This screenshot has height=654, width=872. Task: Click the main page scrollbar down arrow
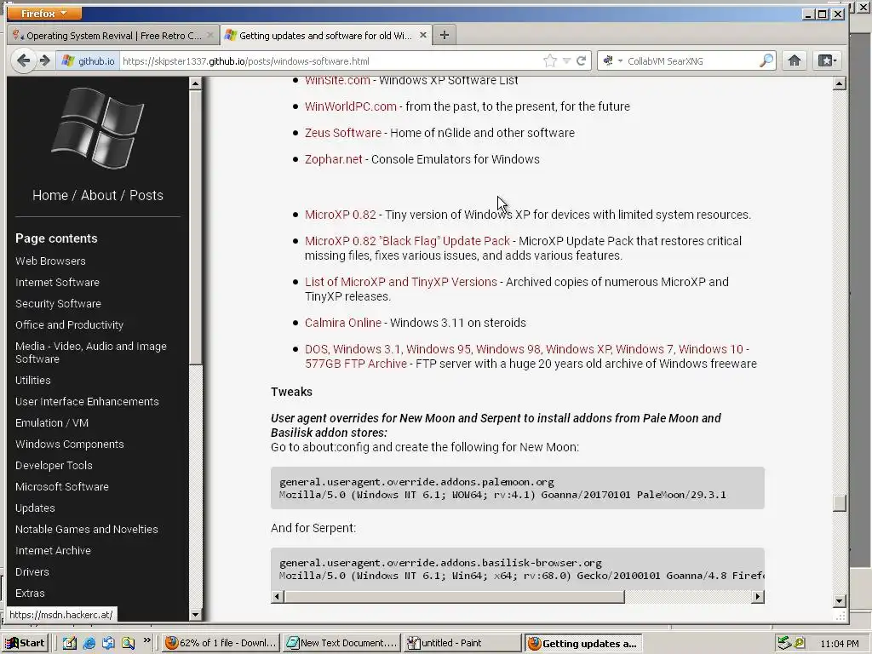pos(839,600)
